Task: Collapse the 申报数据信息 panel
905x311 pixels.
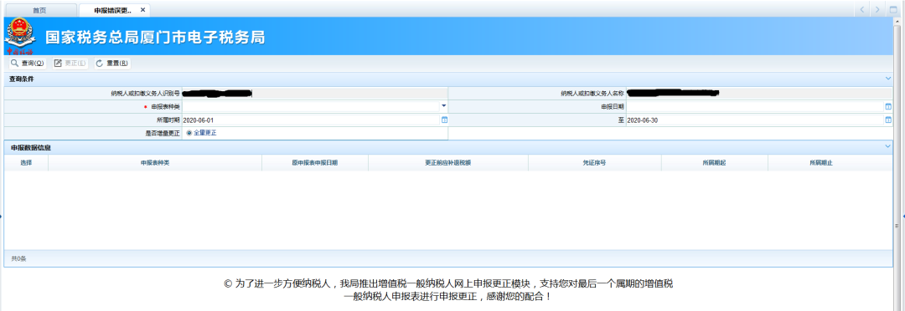Action: pos(888,147)
